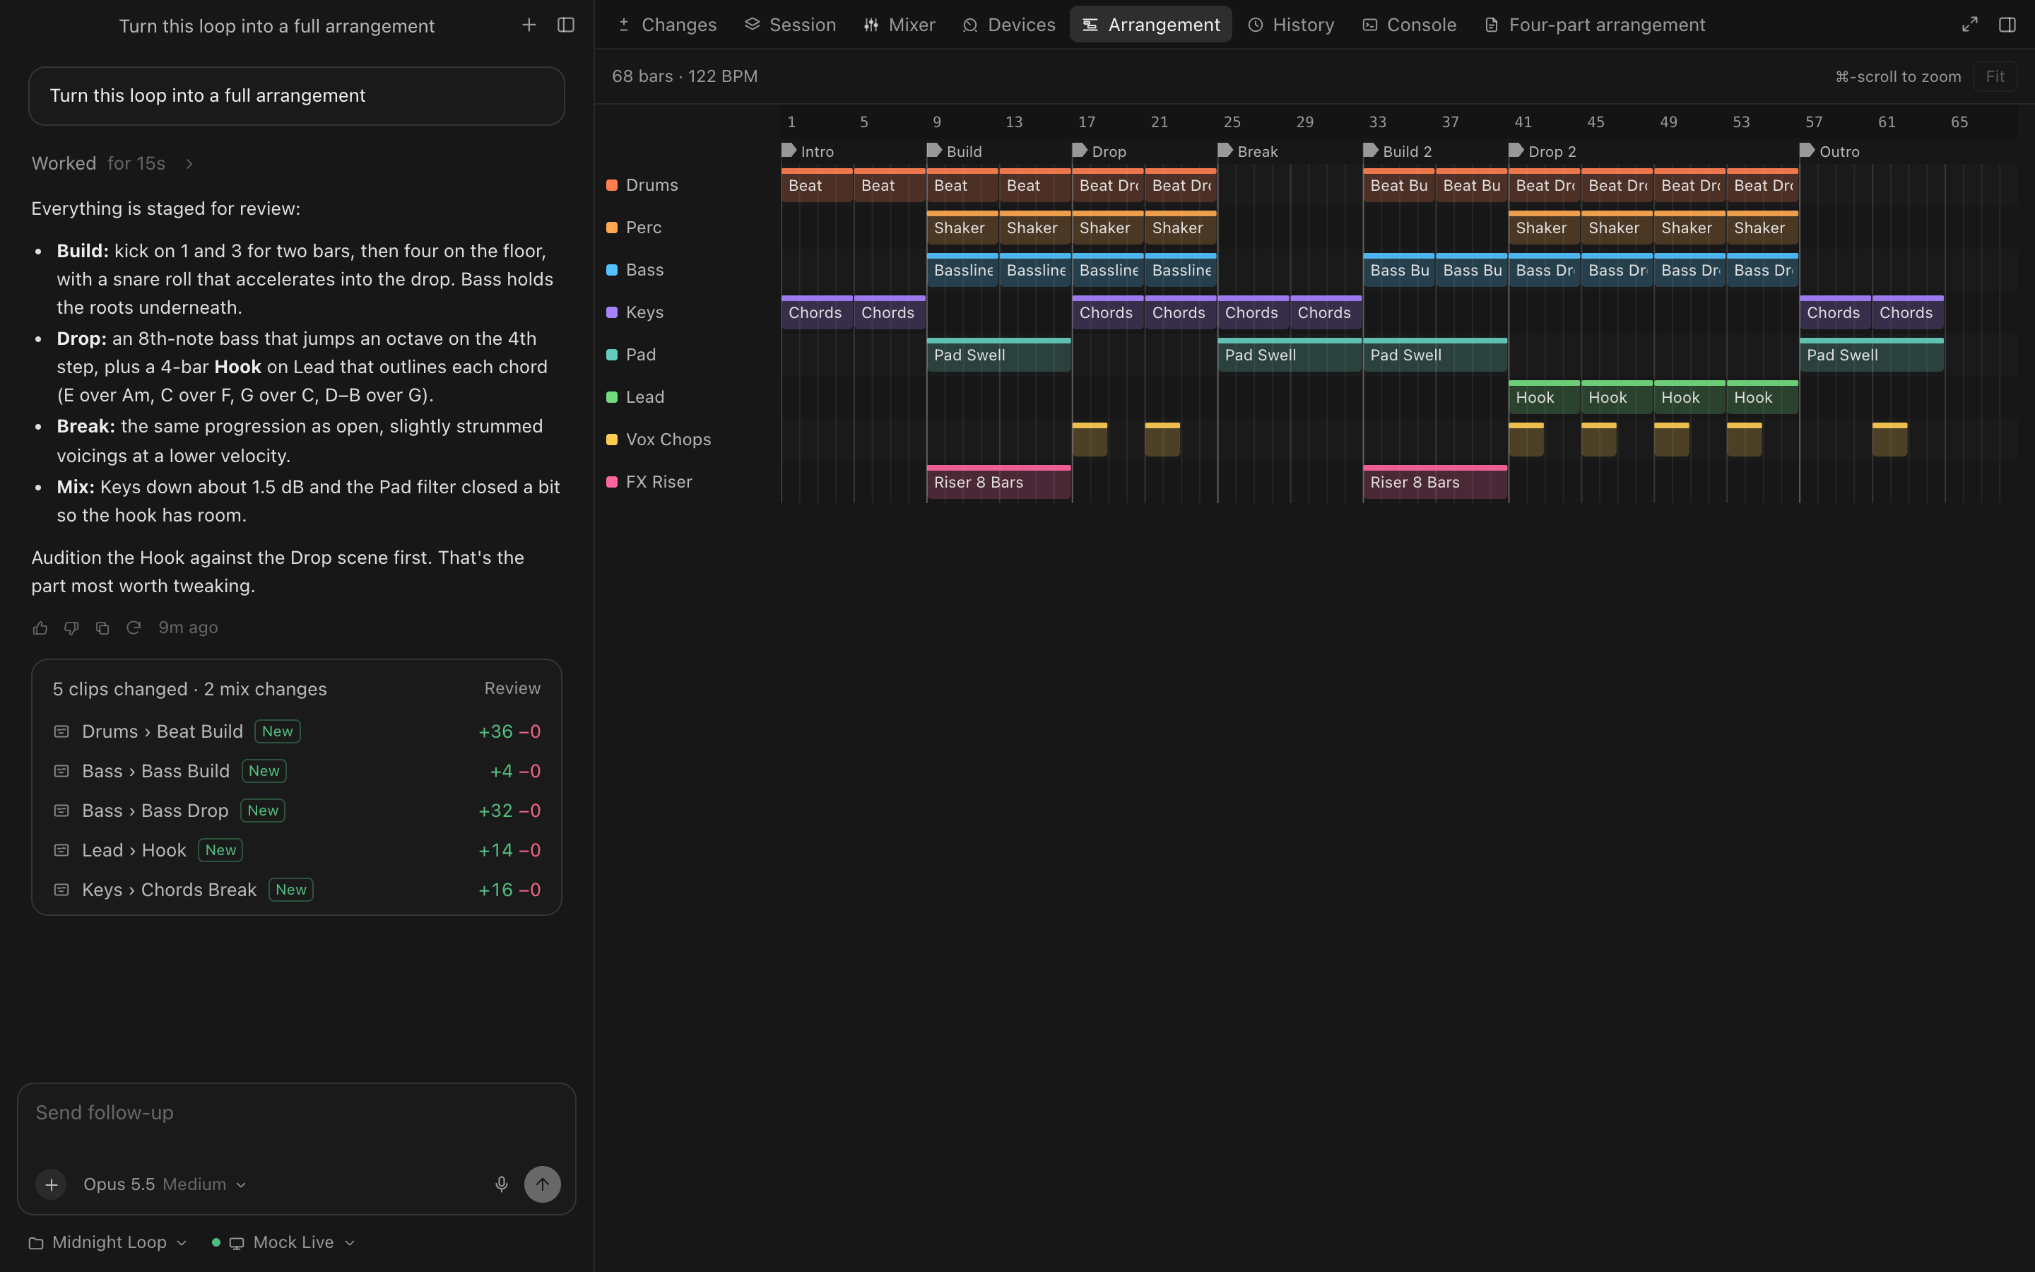Expand the Worked for 15s details

coord(112,163)
